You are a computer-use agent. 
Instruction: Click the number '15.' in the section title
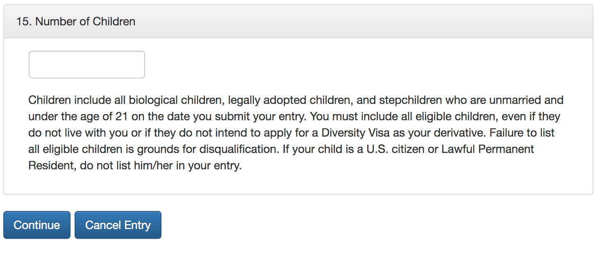[x=24, y=21]
